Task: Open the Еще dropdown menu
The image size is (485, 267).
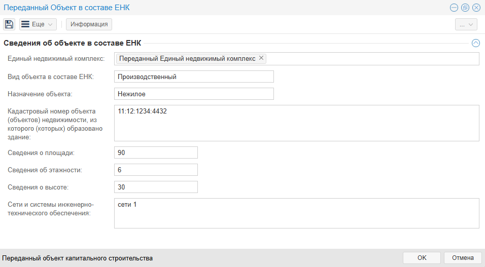Action: (x=38, y=24)
